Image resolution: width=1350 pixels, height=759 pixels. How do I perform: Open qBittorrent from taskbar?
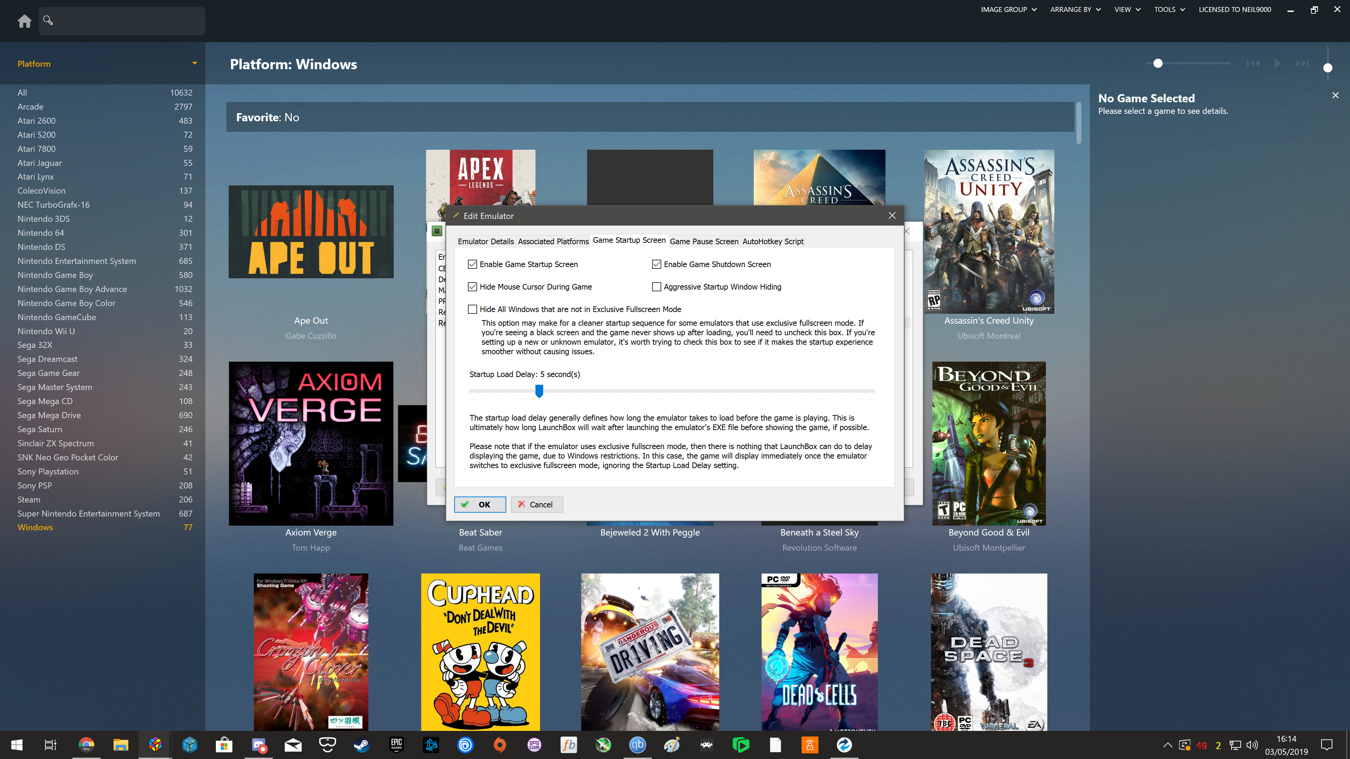coord(637,745)
